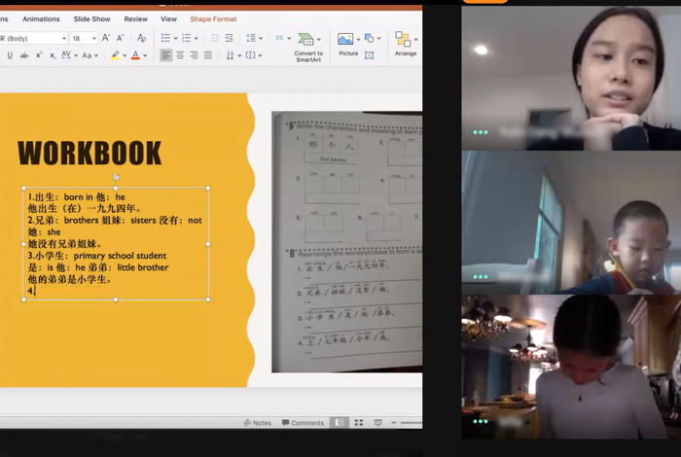Open the Change Case menu
Viewport: 681px width, 457px height.
90,55
